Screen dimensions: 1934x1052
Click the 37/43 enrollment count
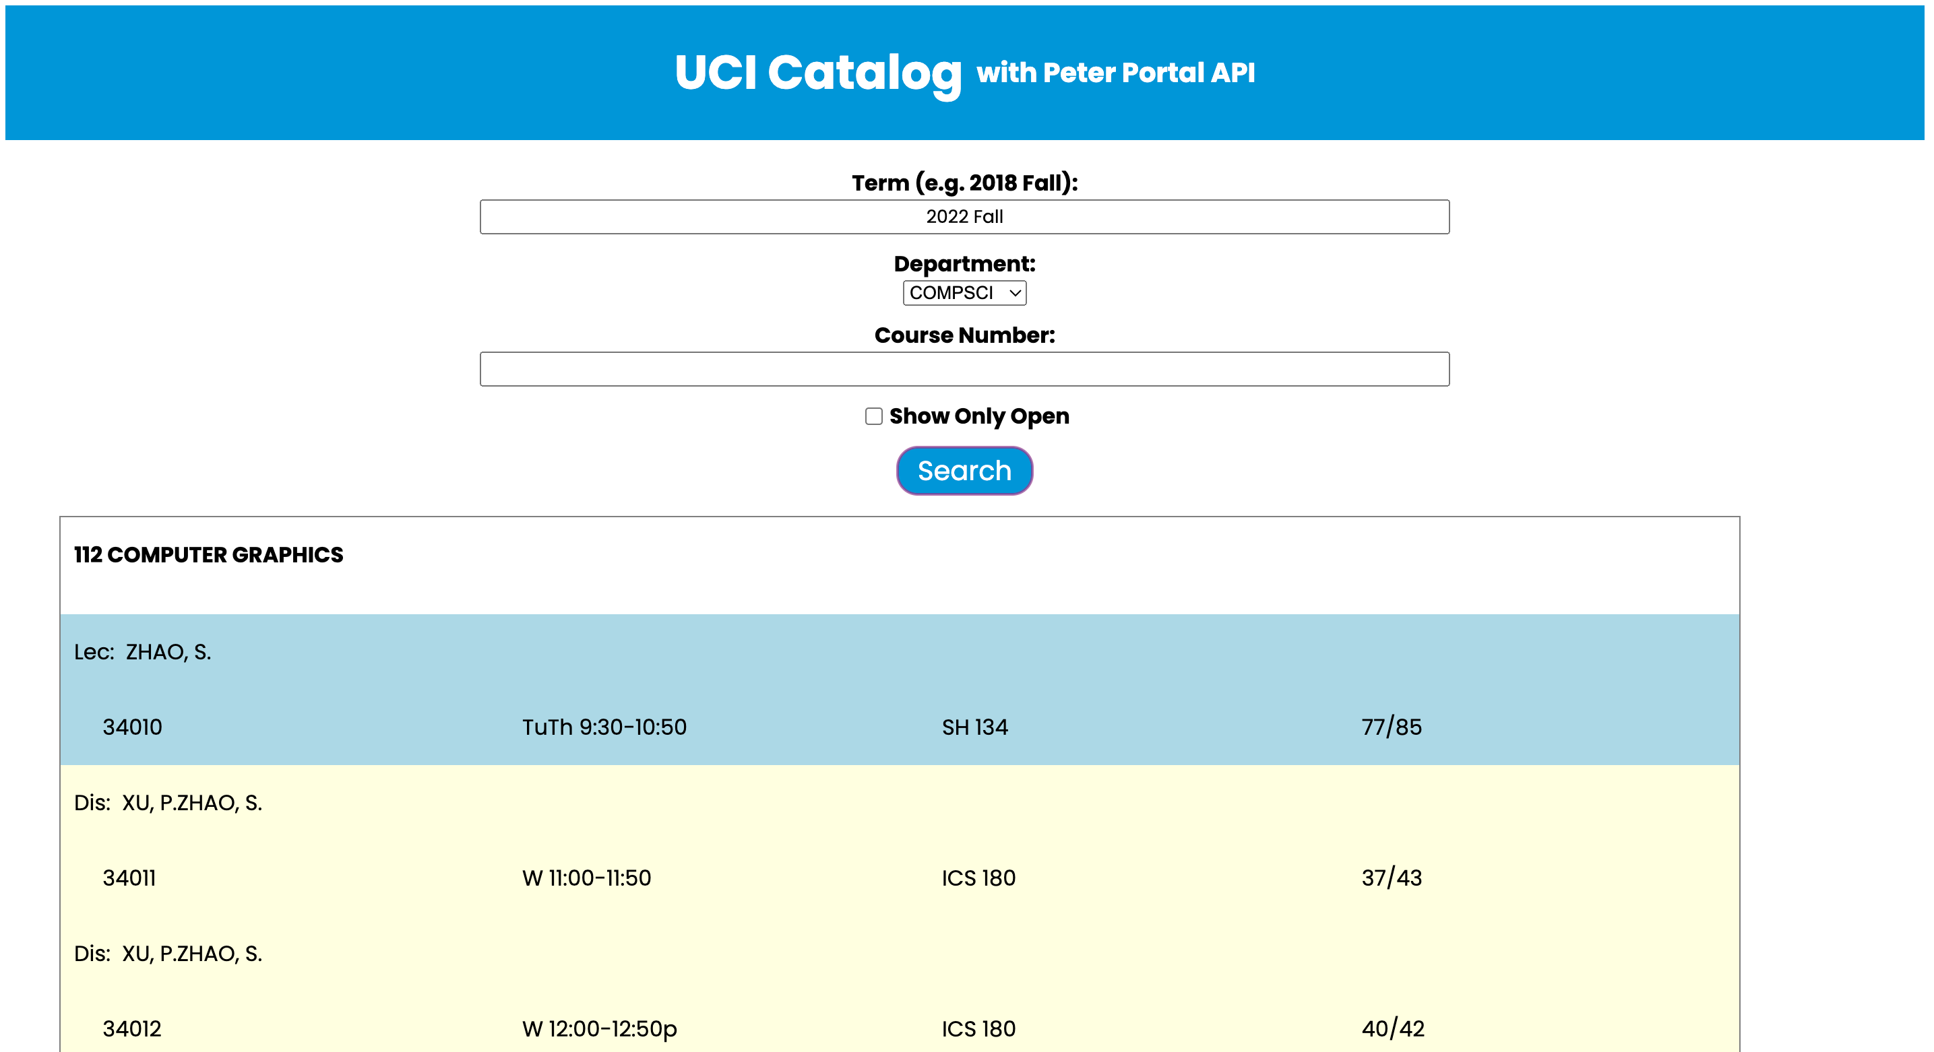(x=1391, y=878)
